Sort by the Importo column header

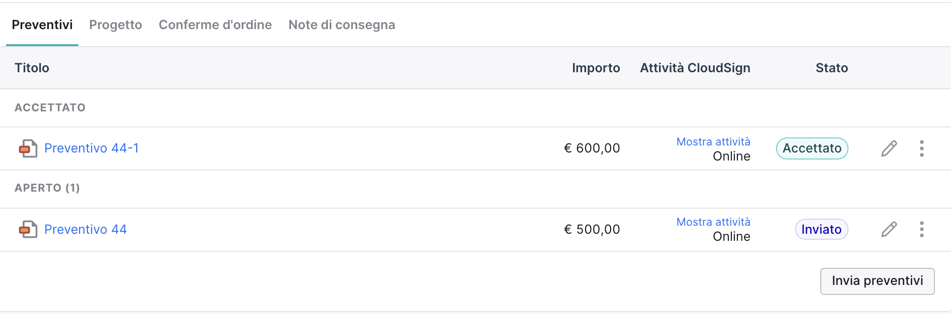[596, 68]
